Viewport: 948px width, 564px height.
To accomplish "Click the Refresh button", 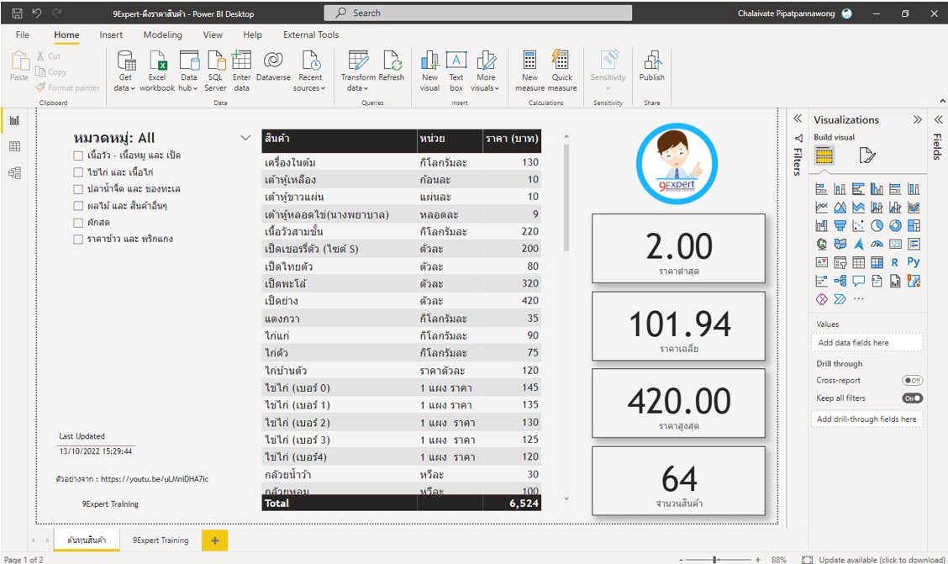I will [x=393, y=72].
